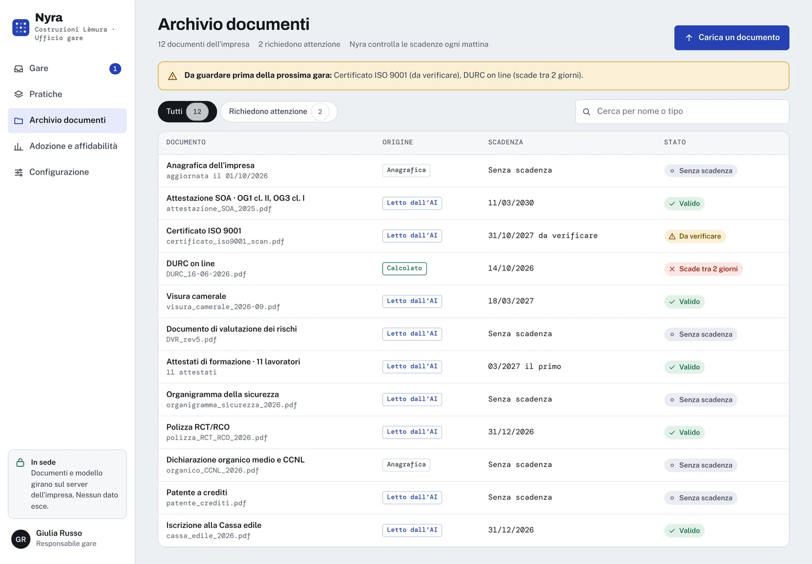Select the Tutti filter tab
The image size is (812, 564).
[187, 112]
